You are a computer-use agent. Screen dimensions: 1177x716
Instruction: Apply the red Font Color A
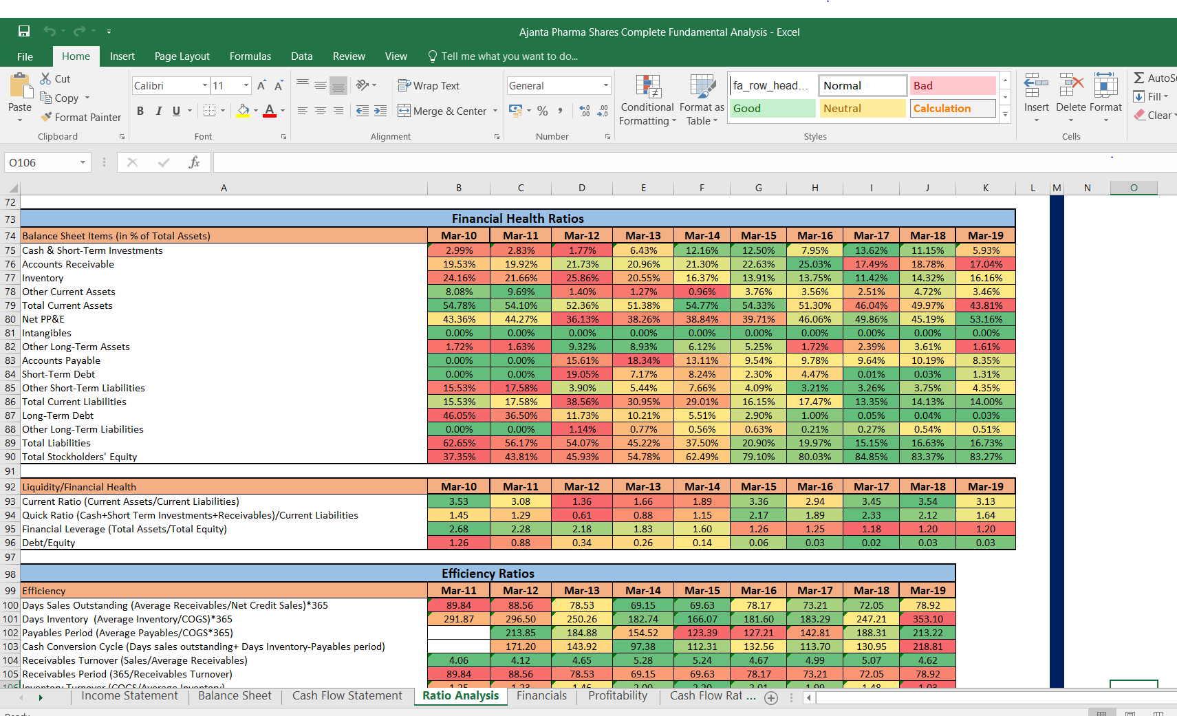[x=270, y=111]
